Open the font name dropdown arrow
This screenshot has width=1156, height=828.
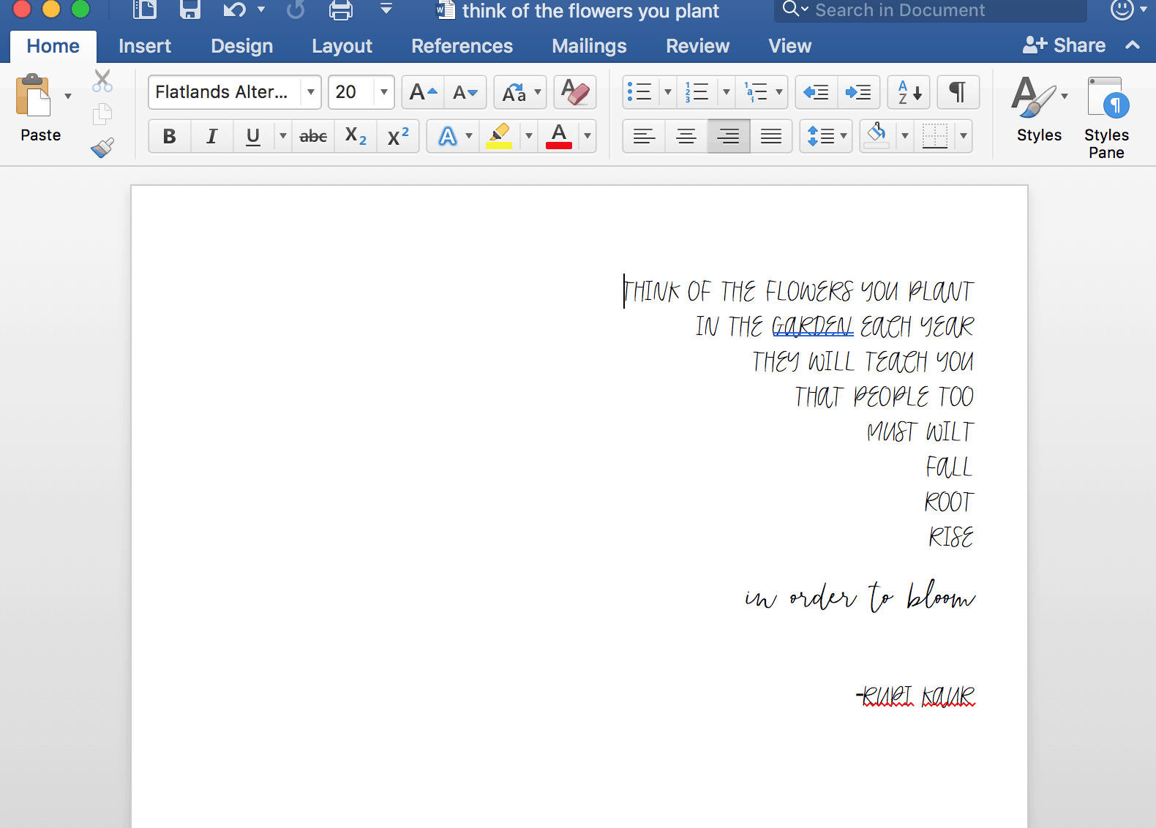pyautogui.click(x=311, y=92)
